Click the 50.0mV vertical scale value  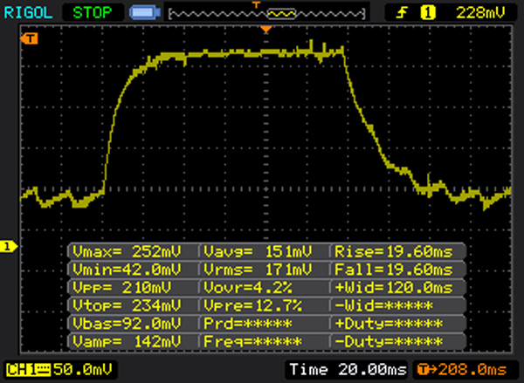(x=83, y=370)
